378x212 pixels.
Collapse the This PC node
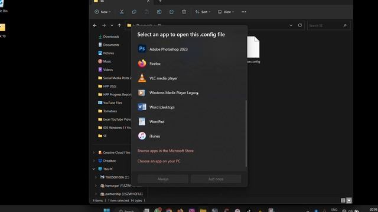point(94,169)
